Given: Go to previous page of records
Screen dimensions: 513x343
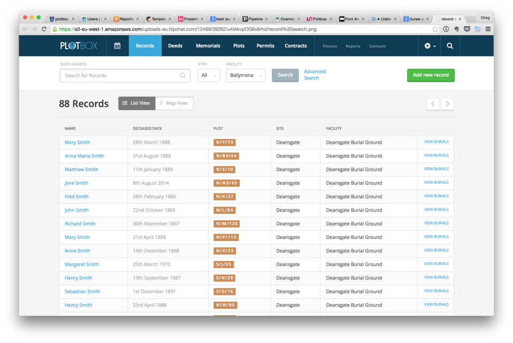Looking at the screenshot, I should point(433,104).
